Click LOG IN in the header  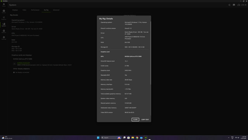[x=242, y=5]
